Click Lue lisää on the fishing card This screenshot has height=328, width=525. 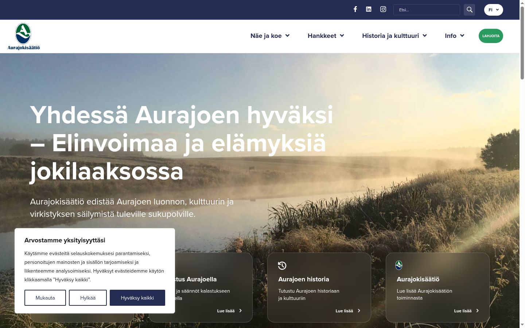pos(226,311)
